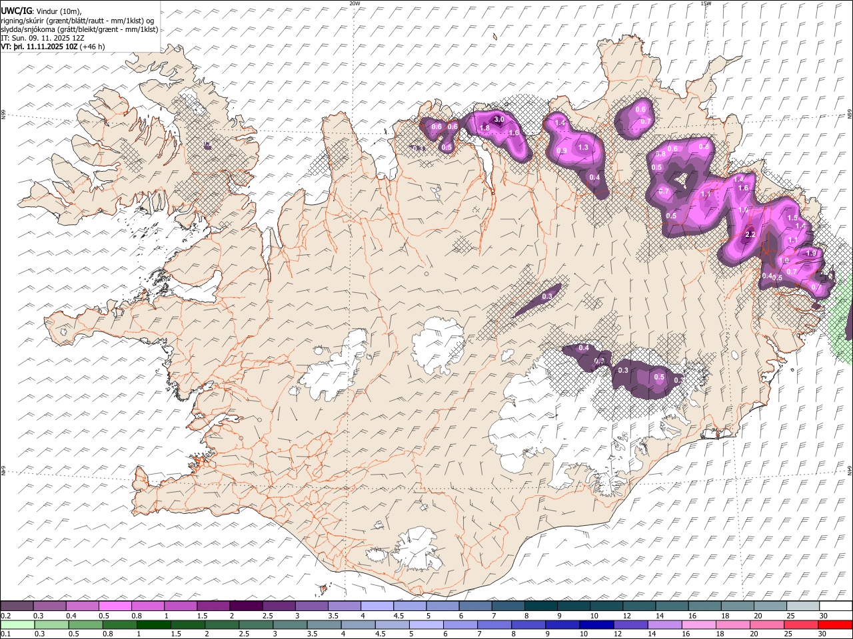Select the dark green lower swatch labeled 1
853x639 pixels.
pyautogui.click(x=154, y=624)
